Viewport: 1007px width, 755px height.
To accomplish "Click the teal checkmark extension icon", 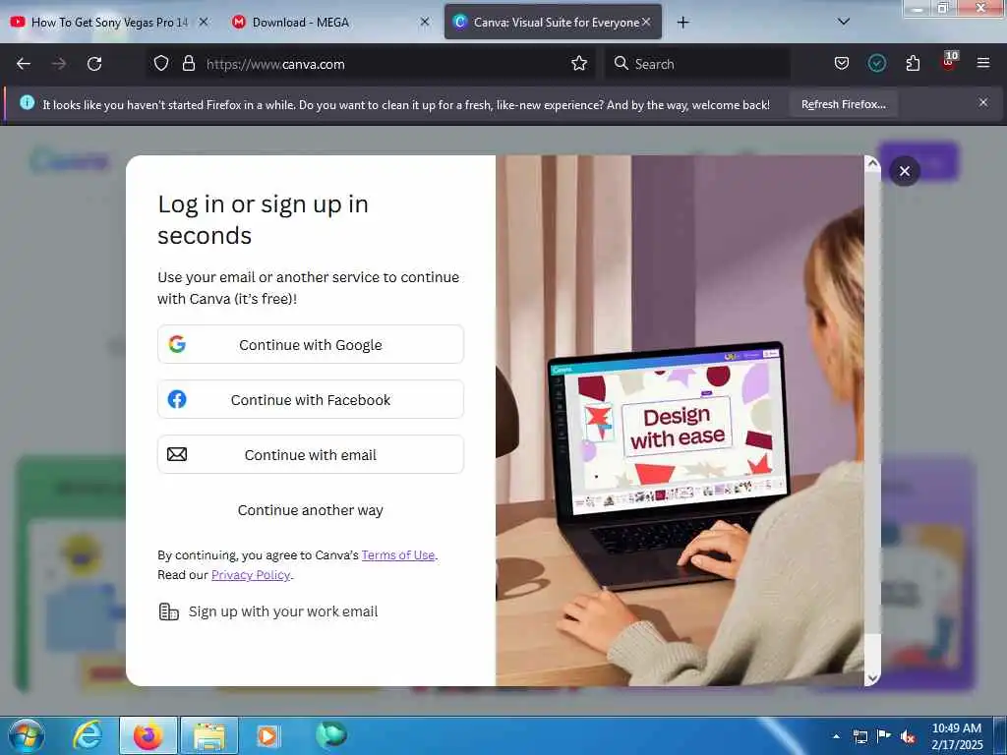I will coord(876,63).
